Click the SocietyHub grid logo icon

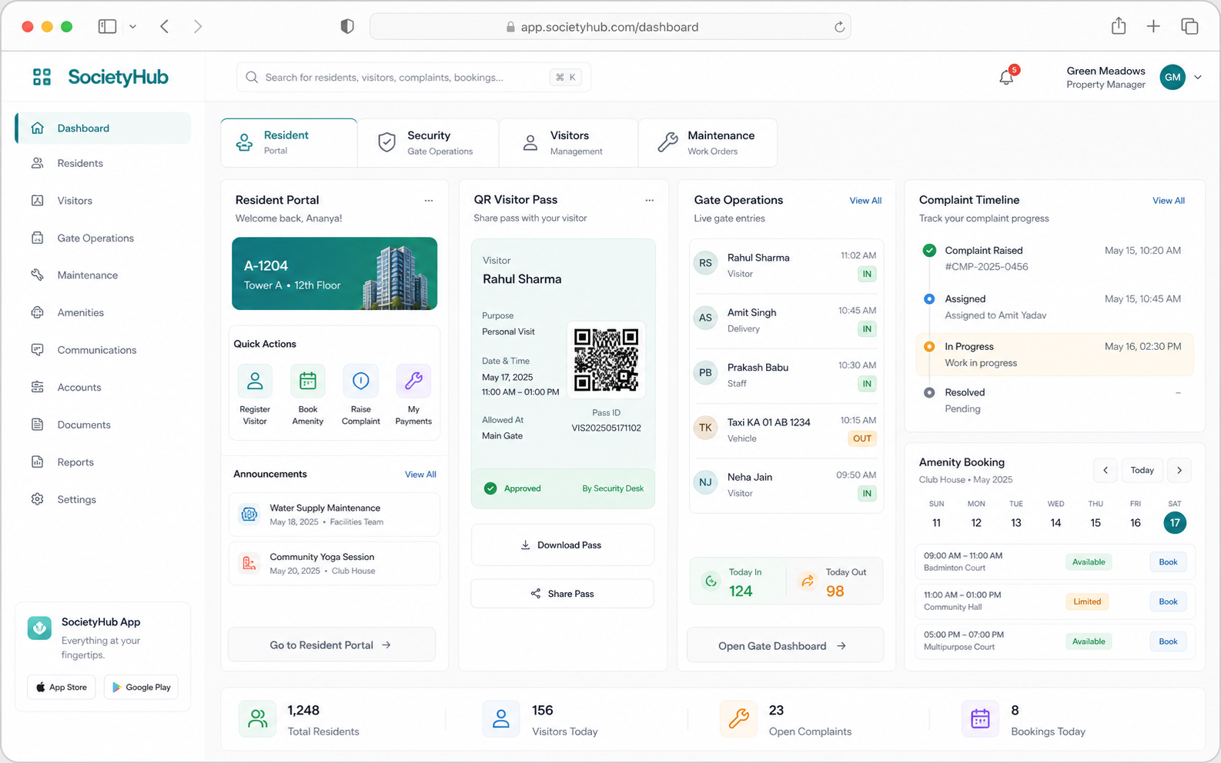[x=42, y=77]
